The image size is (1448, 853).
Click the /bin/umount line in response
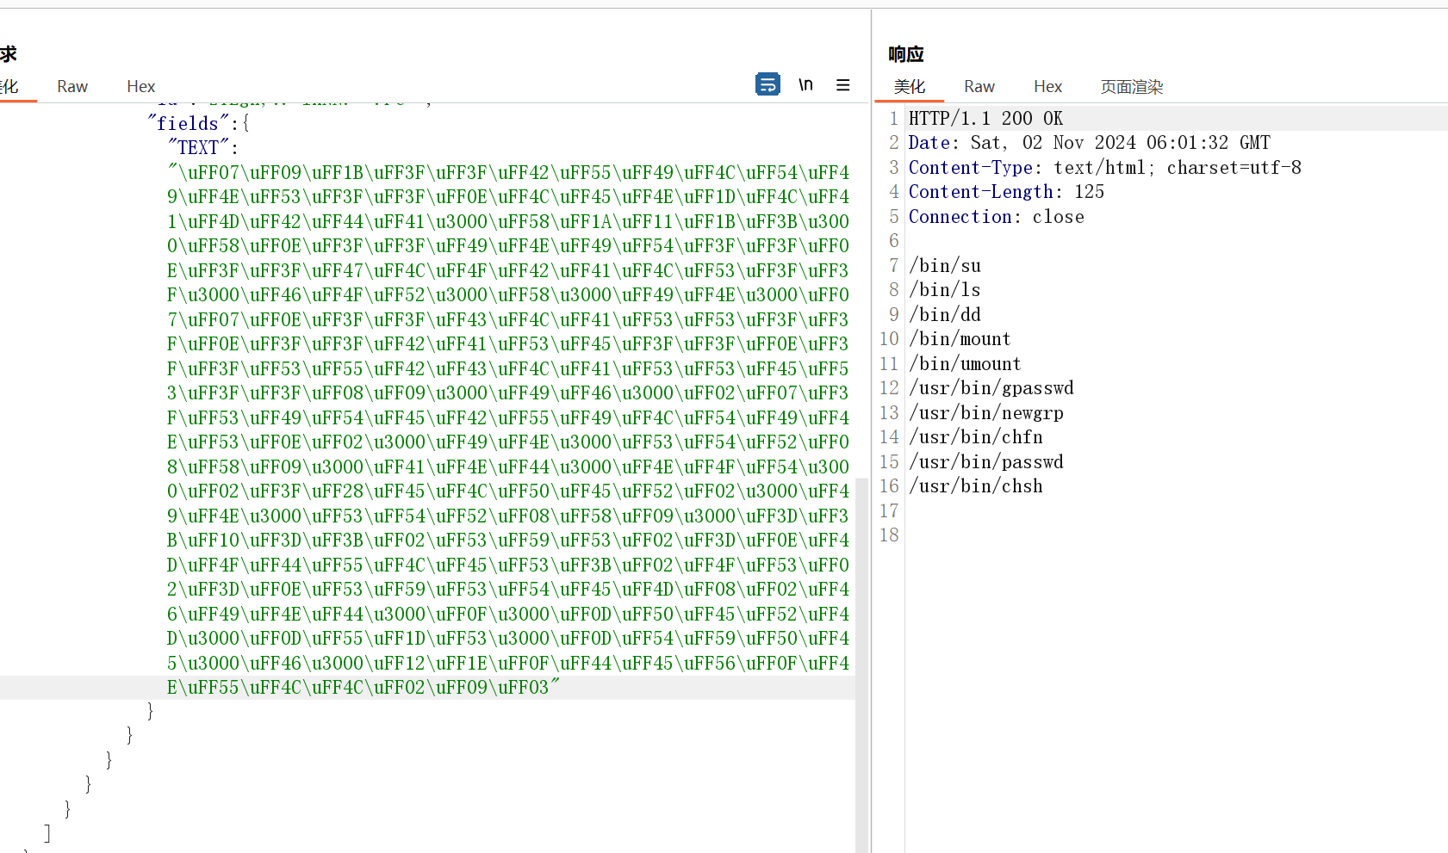(966, 363)
